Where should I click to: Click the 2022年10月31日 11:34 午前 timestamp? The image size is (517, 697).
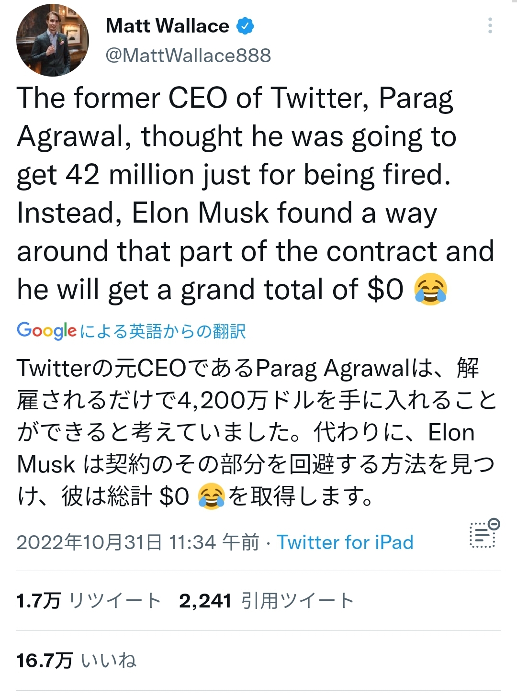coord(138,542)
